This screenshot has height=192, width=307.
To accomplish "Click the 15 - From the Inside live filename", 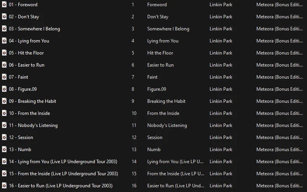I will click(64, 174).
